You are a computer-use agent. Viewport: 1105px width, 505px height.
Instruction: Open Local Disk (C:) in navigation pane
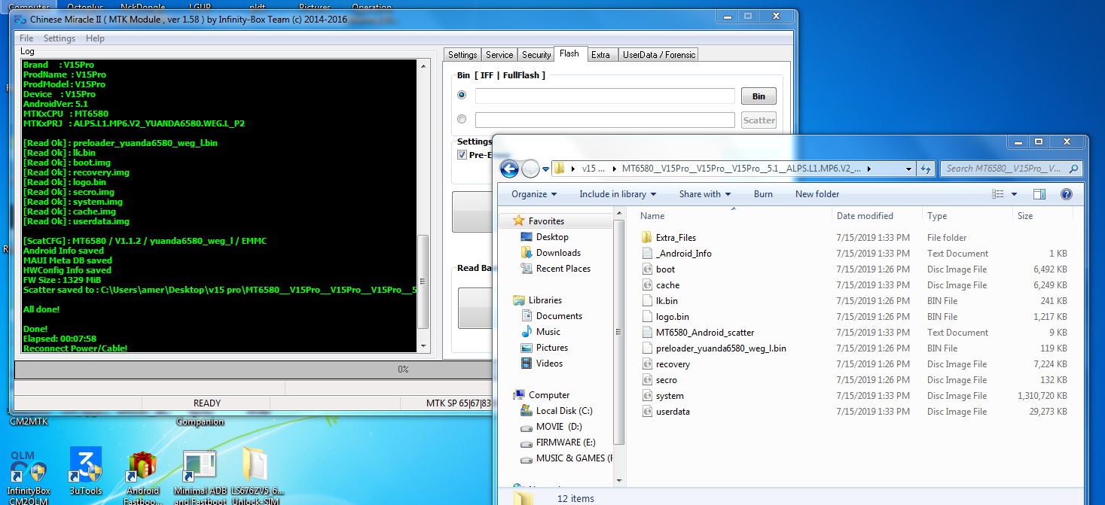[564, 411]
